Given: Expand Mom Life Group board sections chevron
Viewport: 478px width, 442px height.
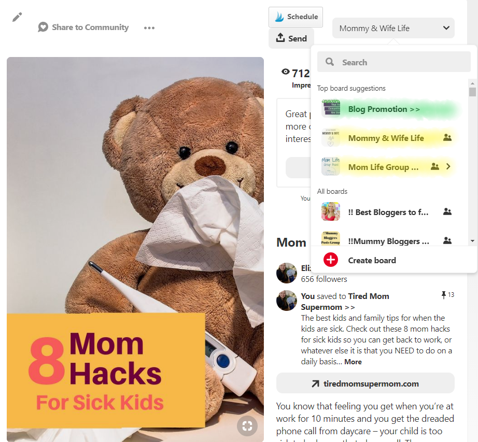Looking at the screenshot, I should point(448,167).
